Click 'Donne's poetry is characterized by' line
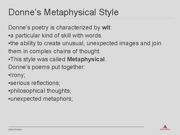Viewport: 180px width, 135px height. click(x=54, y=28)
